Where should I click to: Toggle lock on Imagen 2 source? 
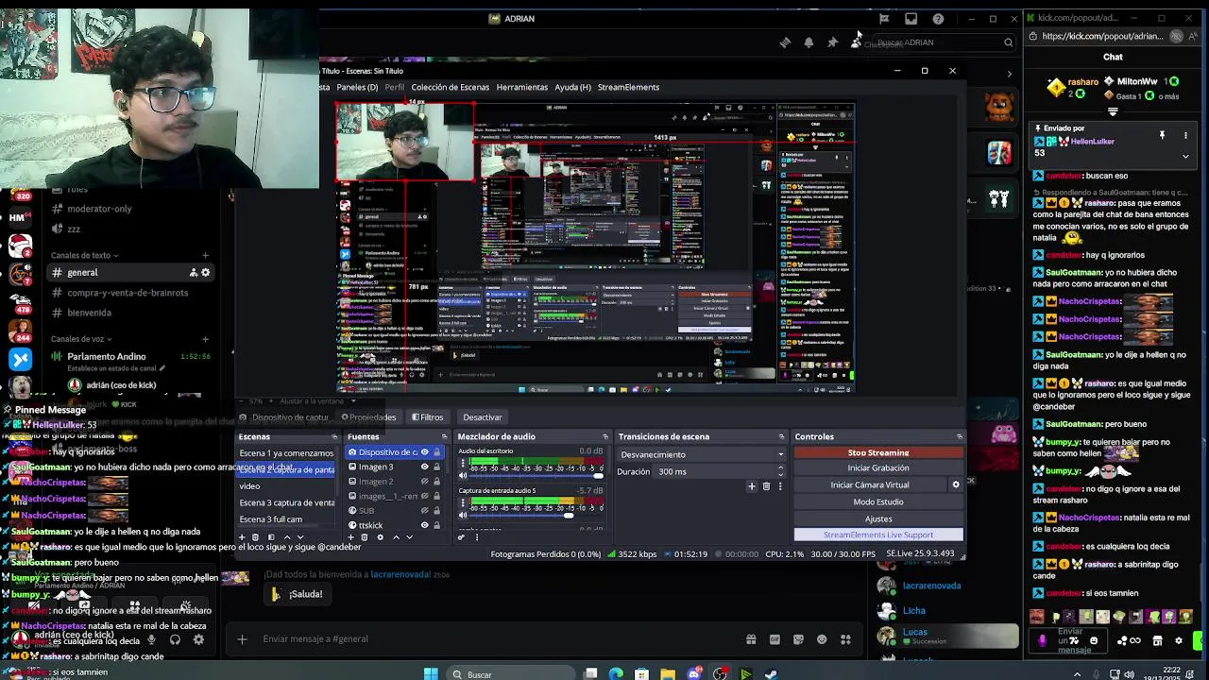click(x=436, y=482)
